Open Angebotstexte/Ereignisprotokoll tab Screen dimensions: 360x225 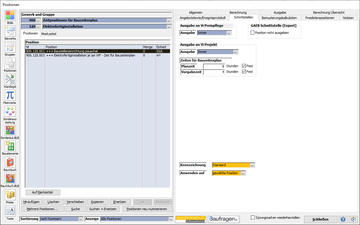click(x=202, y=18)
